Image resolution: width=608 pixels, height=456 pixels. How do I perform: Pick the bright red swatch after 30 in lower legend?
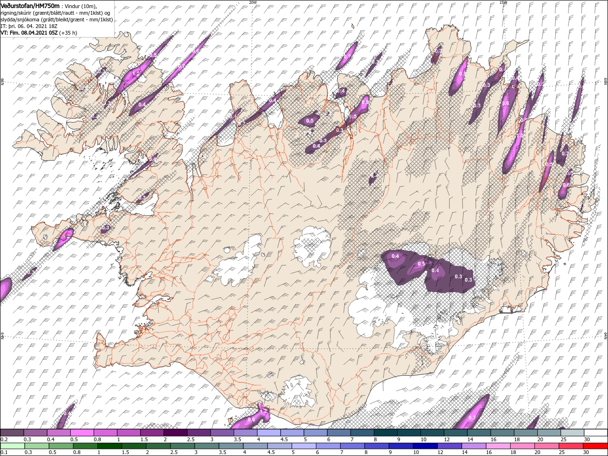(x=595, y=446)
